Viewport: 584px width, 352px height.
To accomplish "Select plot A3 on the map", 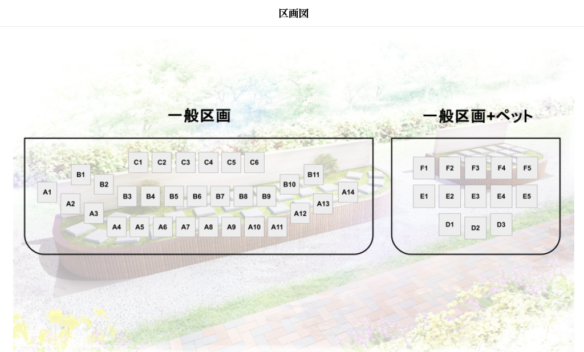I will tap(94, 214).
